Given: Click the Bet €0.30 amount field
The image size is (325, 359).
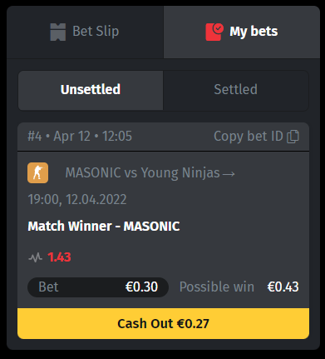Looking at the screenshot, I should (x=98, y=287).
